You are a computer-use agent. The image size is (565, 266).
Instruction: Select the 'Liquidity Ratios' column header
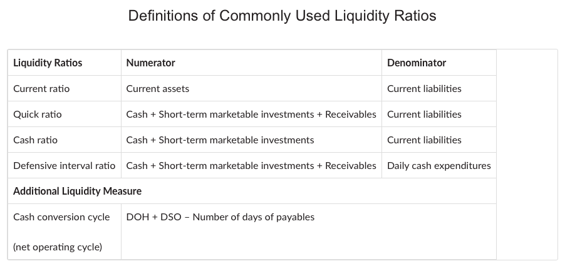[48, 63]
